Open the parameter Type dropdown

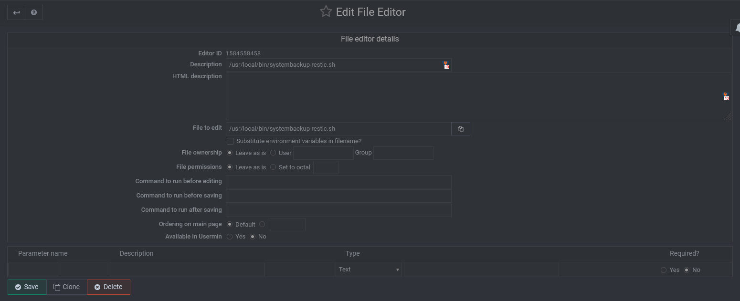pos(369,269)
